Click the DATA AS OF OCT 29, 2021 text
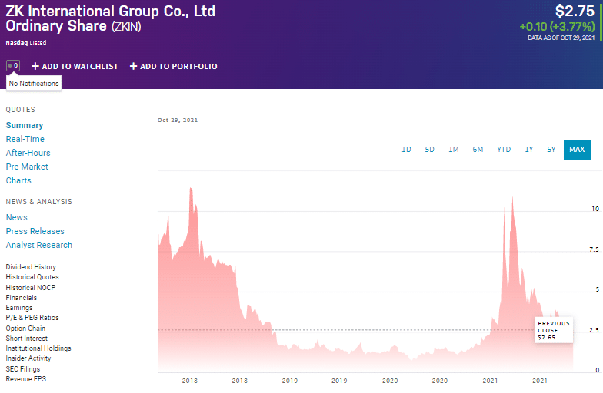The width and height of the screenshot is (603, 393). 561,38
